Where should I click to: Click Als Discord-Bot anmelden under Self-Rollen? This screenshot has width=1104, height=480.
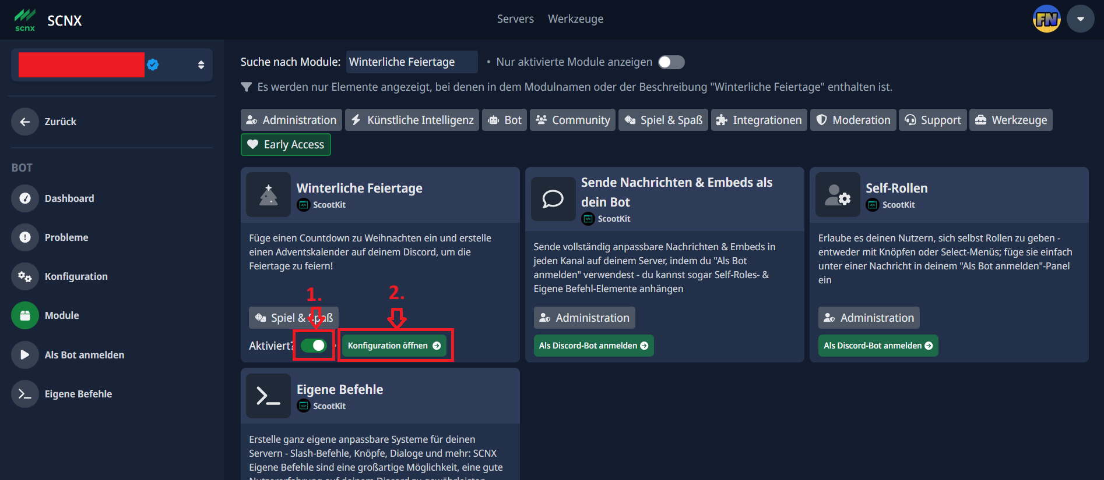(877, 346)
